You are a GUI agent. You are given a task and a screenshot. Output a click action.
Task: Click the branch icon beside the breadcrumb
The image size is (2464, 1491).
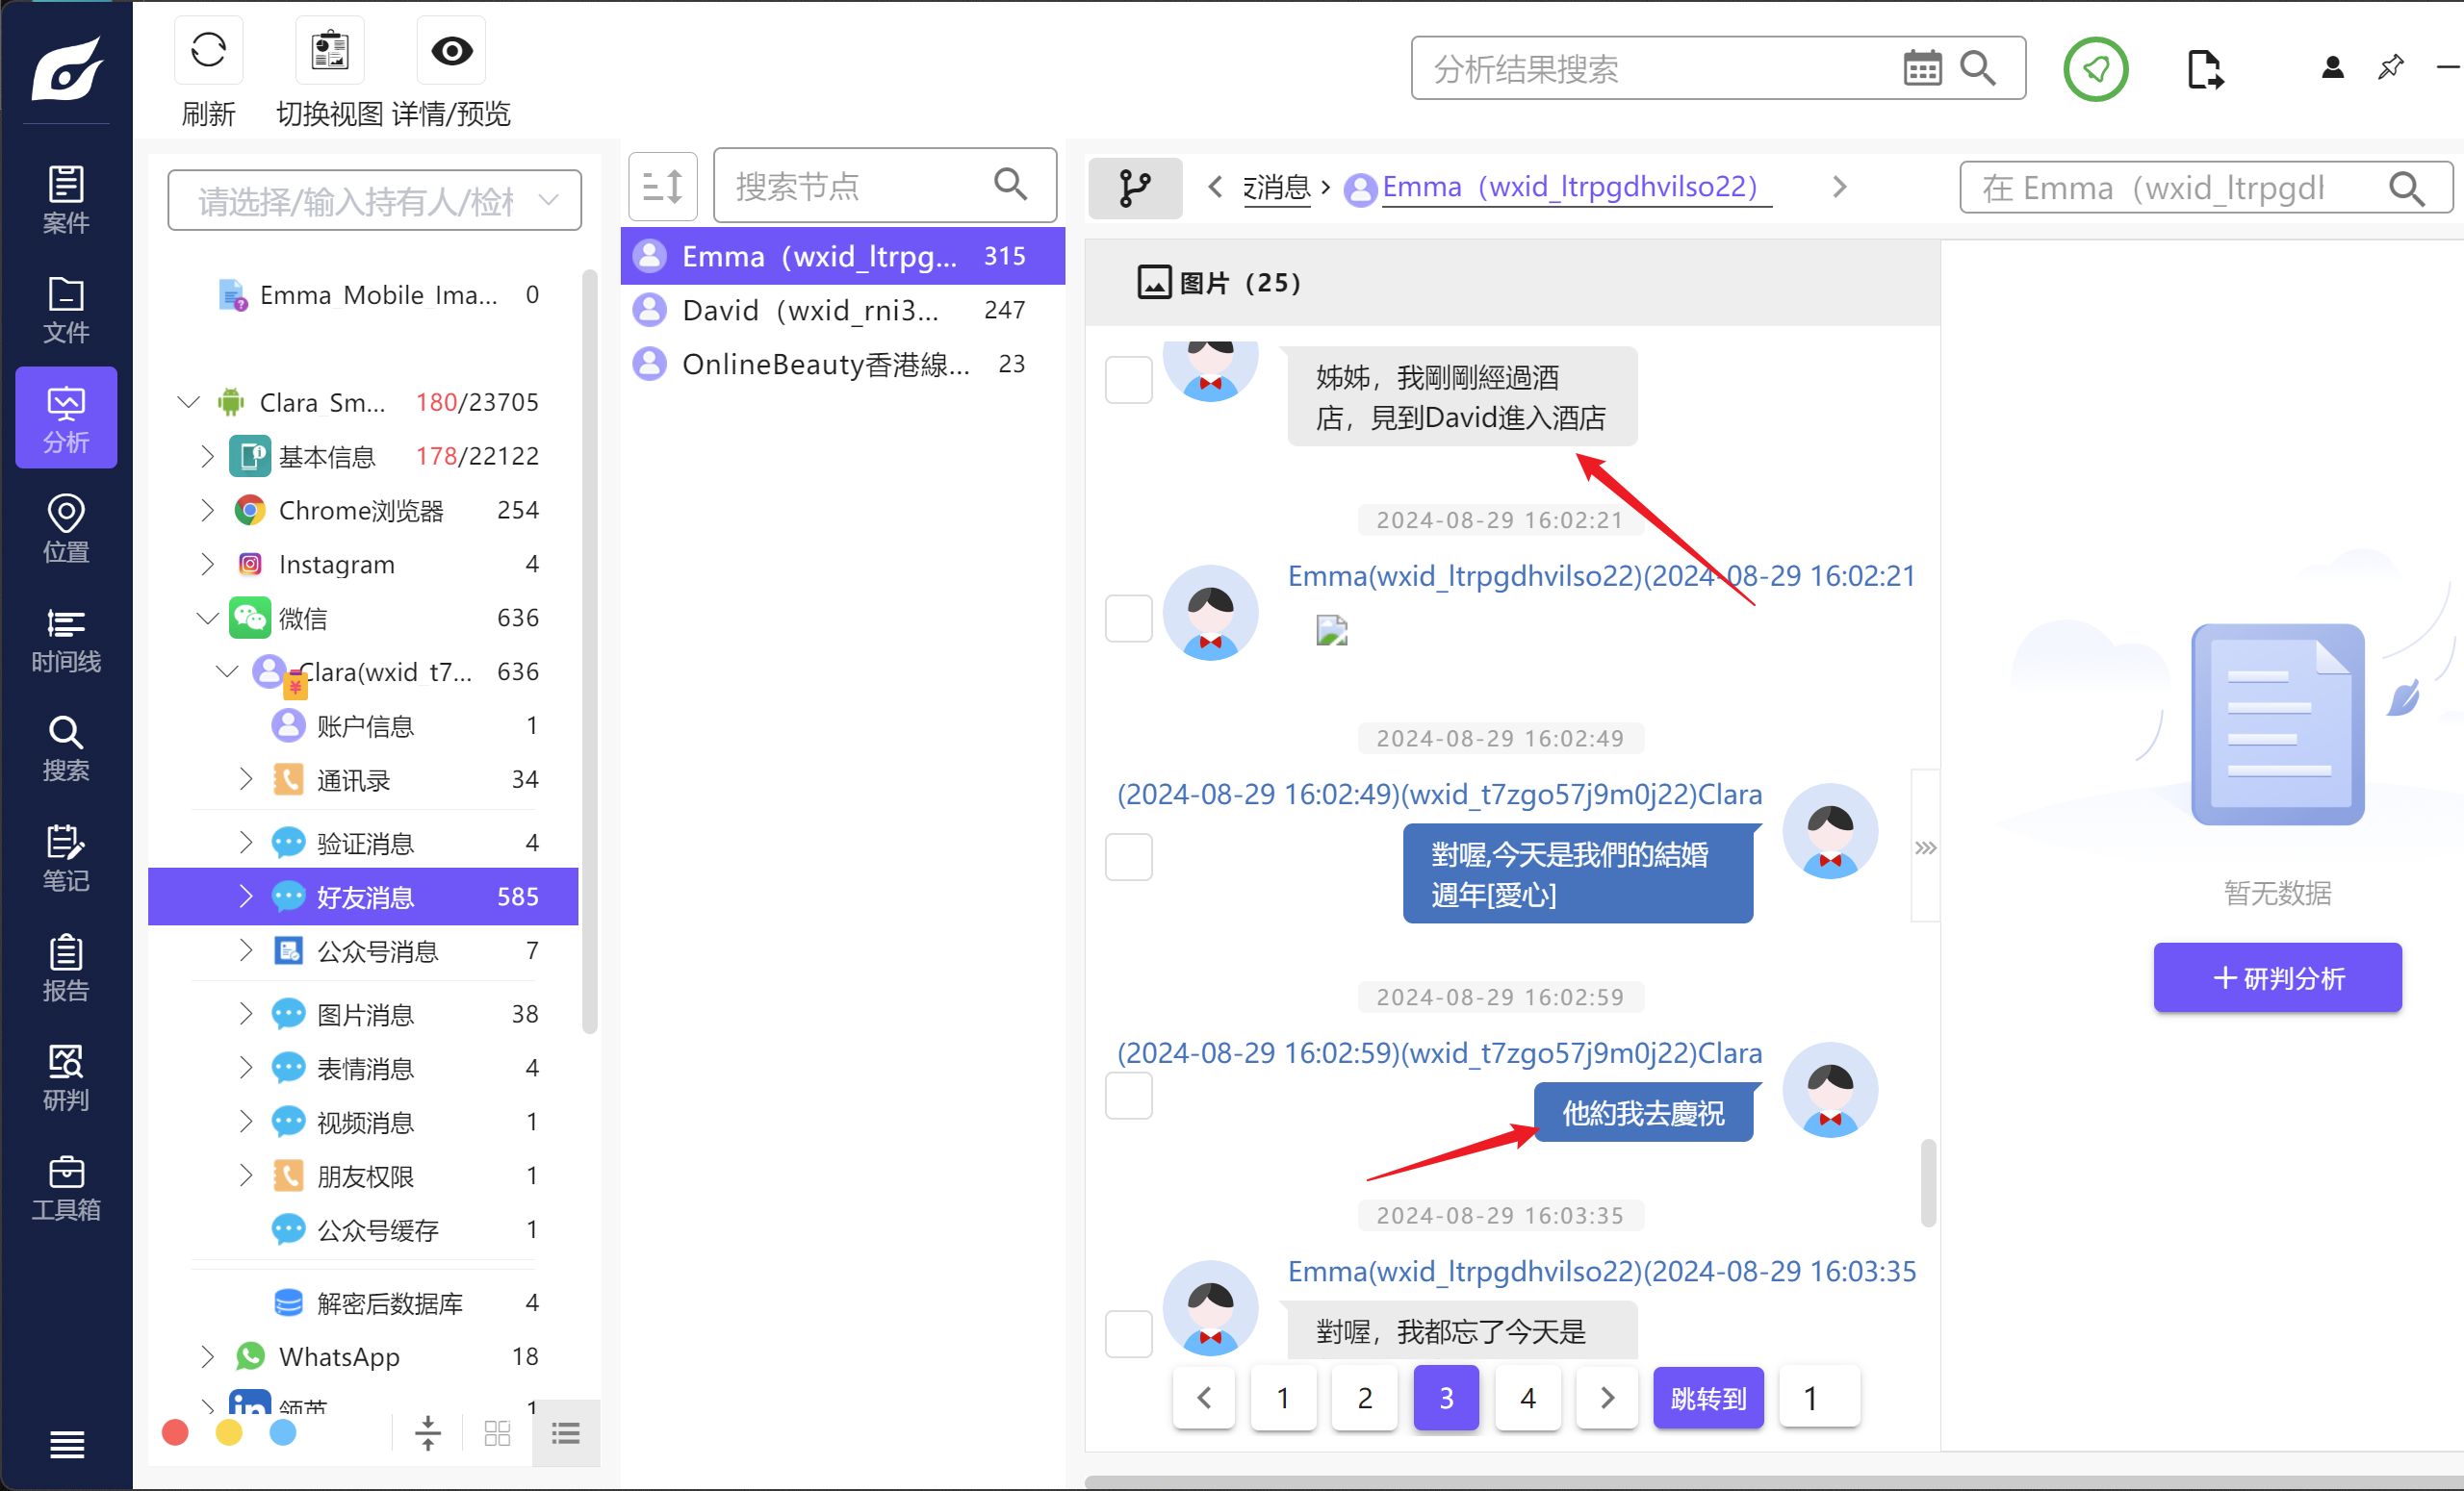1134,188
